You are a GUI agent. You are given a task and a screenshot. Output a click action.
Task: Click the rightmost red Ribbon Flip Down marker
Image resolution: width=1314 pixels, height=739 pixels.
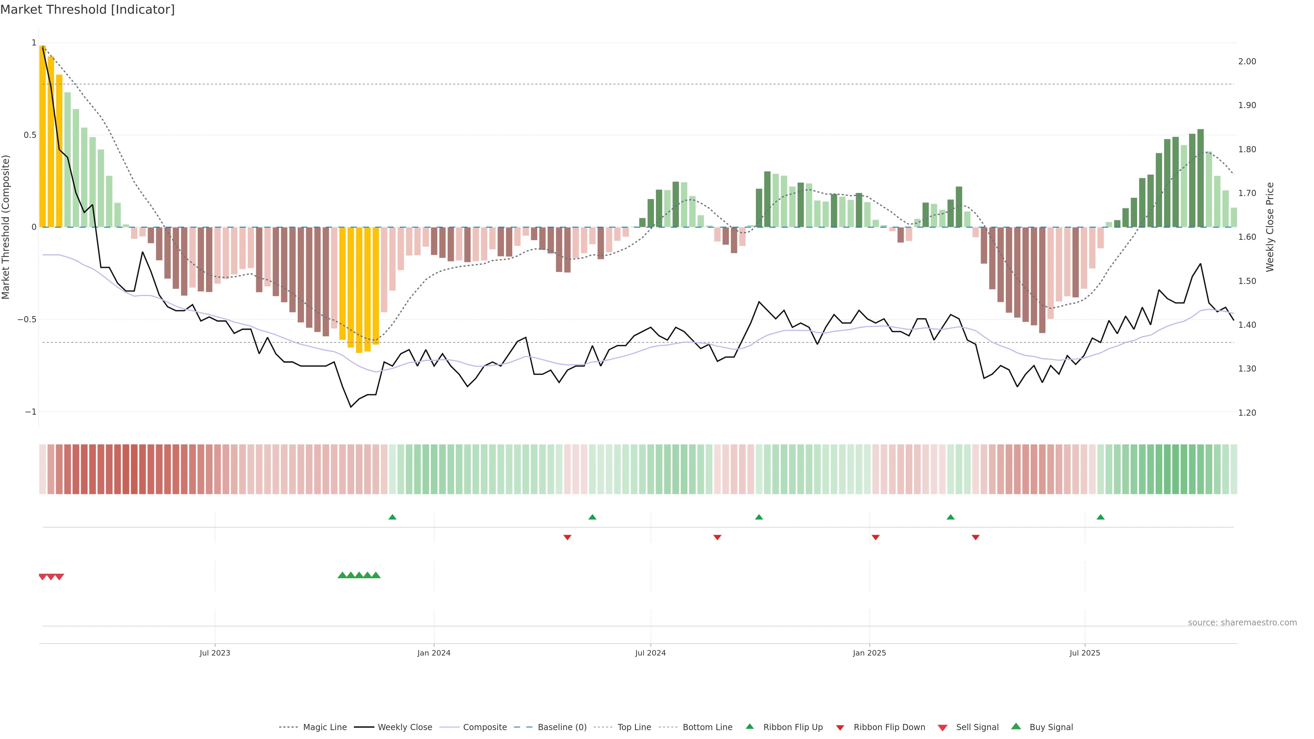[975, 537]
